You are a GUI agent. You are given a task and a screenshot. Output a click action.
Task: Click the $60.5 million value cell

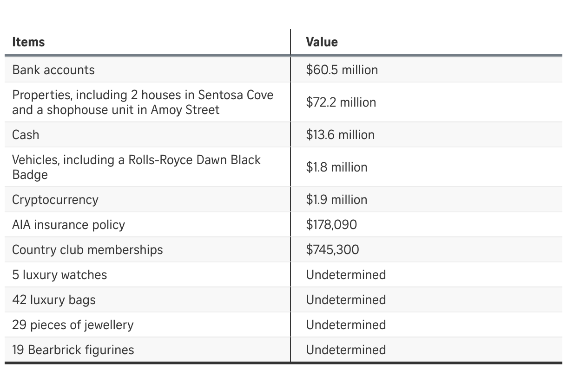click(x=342, y=70)
